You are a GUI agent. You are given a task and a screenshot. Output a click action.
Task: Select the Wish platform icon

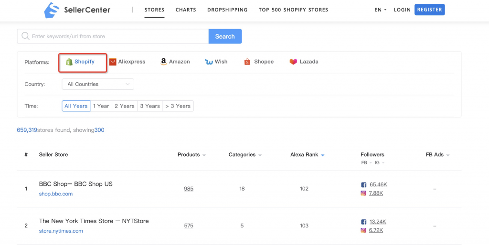tap(209, 62)
